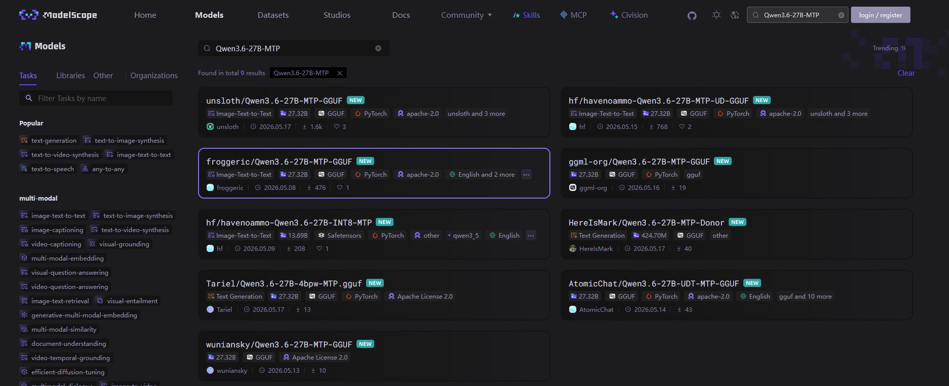Toggle the text-to-speech task filter

pyautogui.click(x=47, y=169)
